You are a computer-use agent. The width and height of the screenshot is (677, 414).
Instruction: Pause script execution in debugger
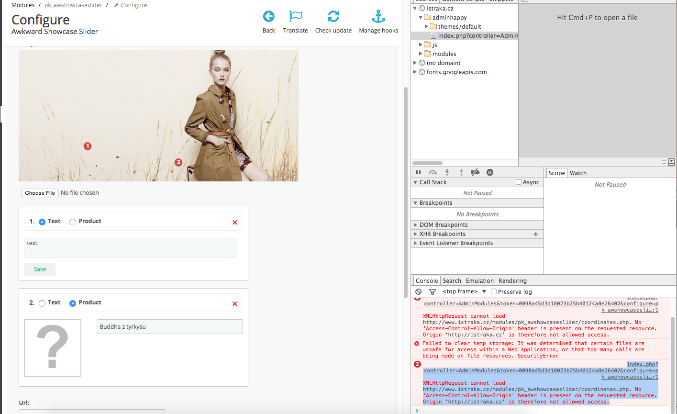point(418,172)
